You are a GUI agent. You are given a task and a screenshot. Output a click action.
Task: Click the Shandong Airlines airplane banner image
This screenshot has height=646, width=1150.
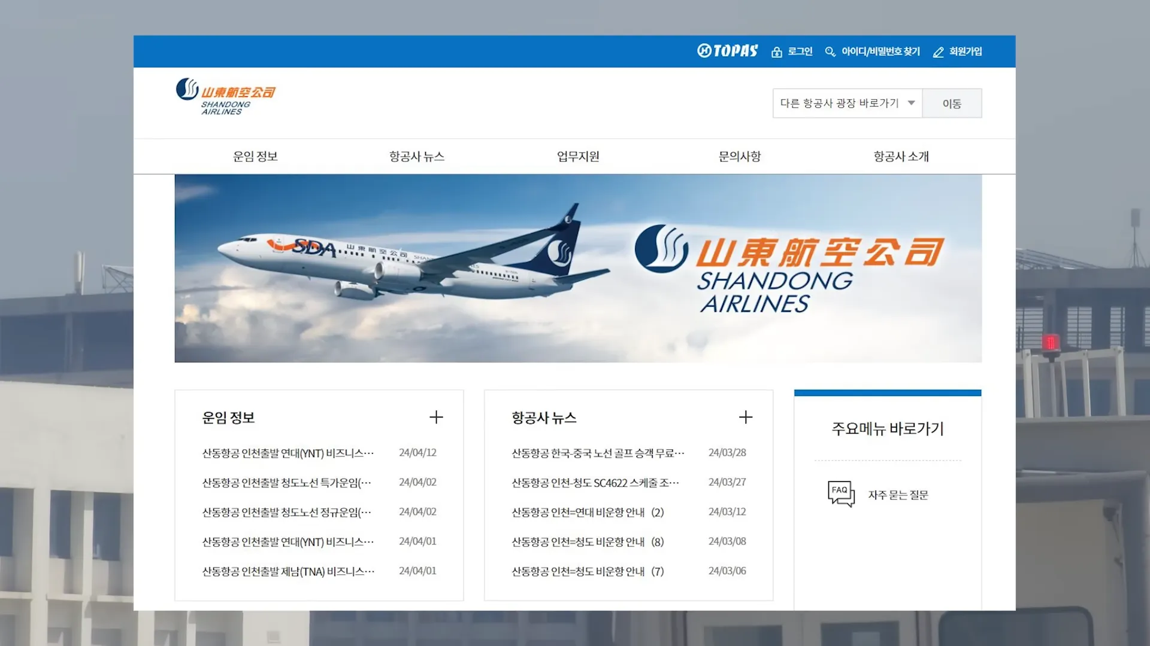click(578, 268)
